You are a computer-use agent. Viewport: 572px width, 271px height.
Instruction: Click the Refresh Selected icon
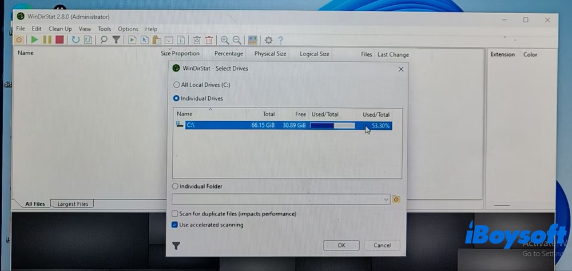tap(88, 40)
